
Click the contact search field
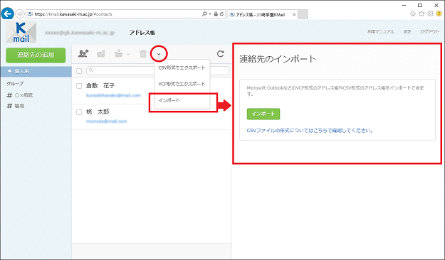point(157,70)
